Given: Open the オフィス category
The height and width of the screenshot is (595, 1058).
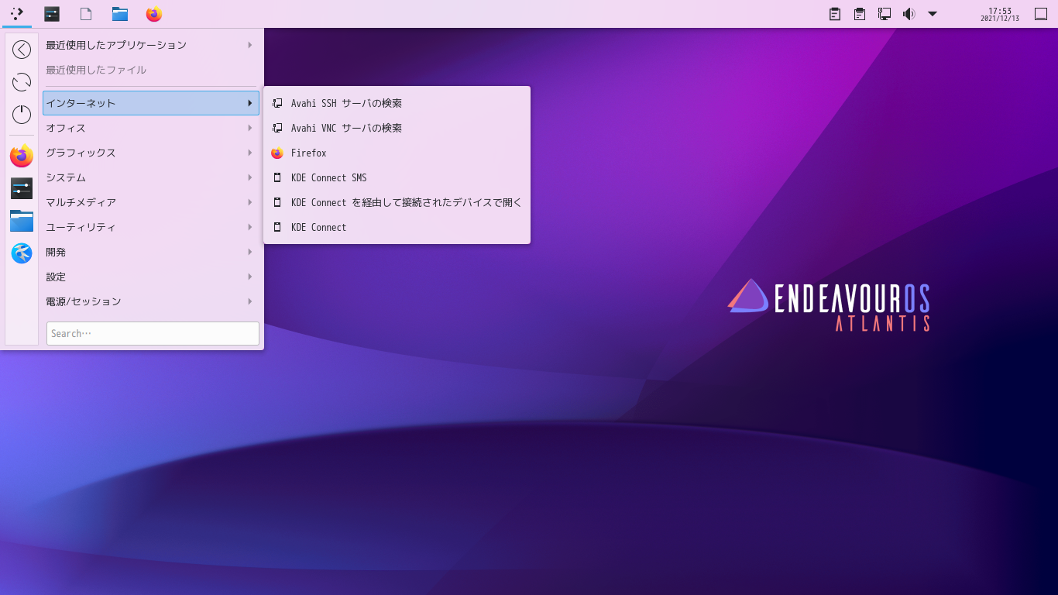Looking at the screenshot, I should point(151,128).
